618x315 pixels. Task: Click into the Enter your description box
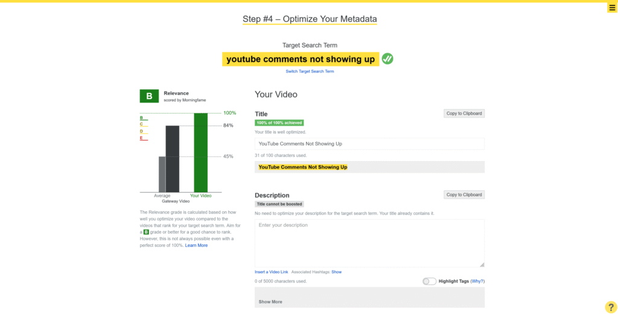click(369, 243)
